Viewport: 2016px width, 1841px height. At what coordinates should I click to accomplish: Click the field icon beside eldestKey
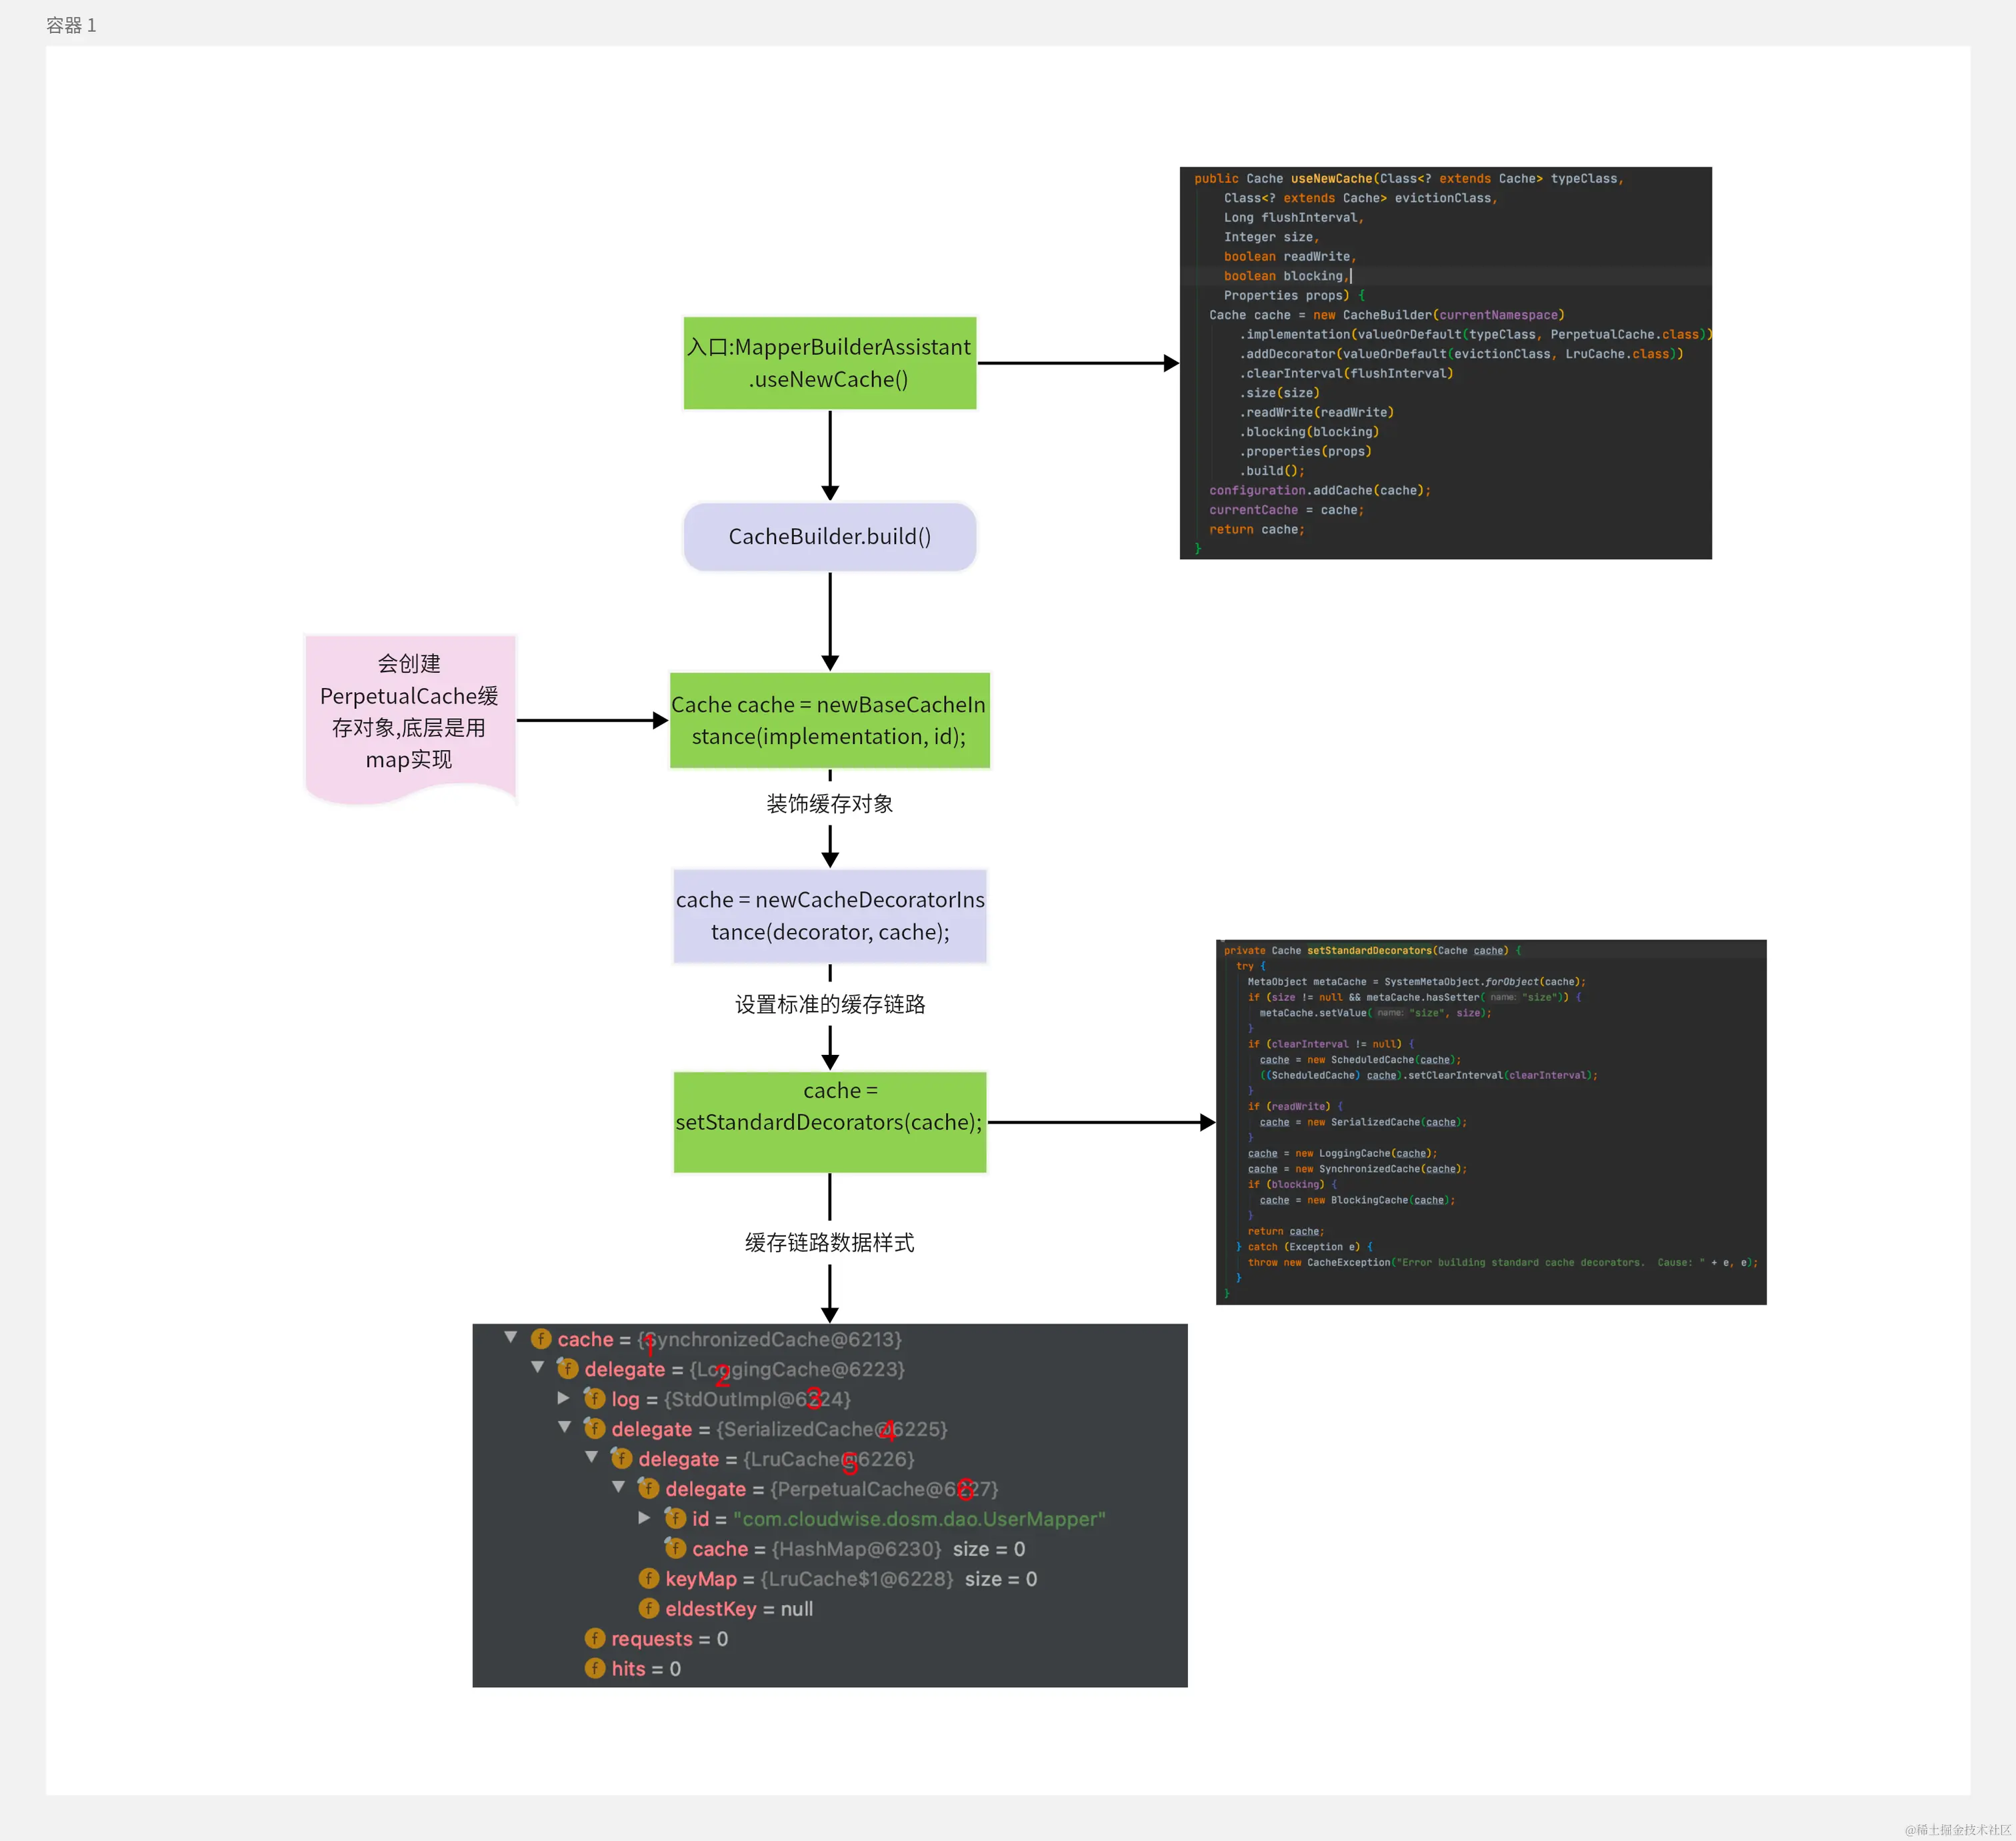pos(648,1608)
